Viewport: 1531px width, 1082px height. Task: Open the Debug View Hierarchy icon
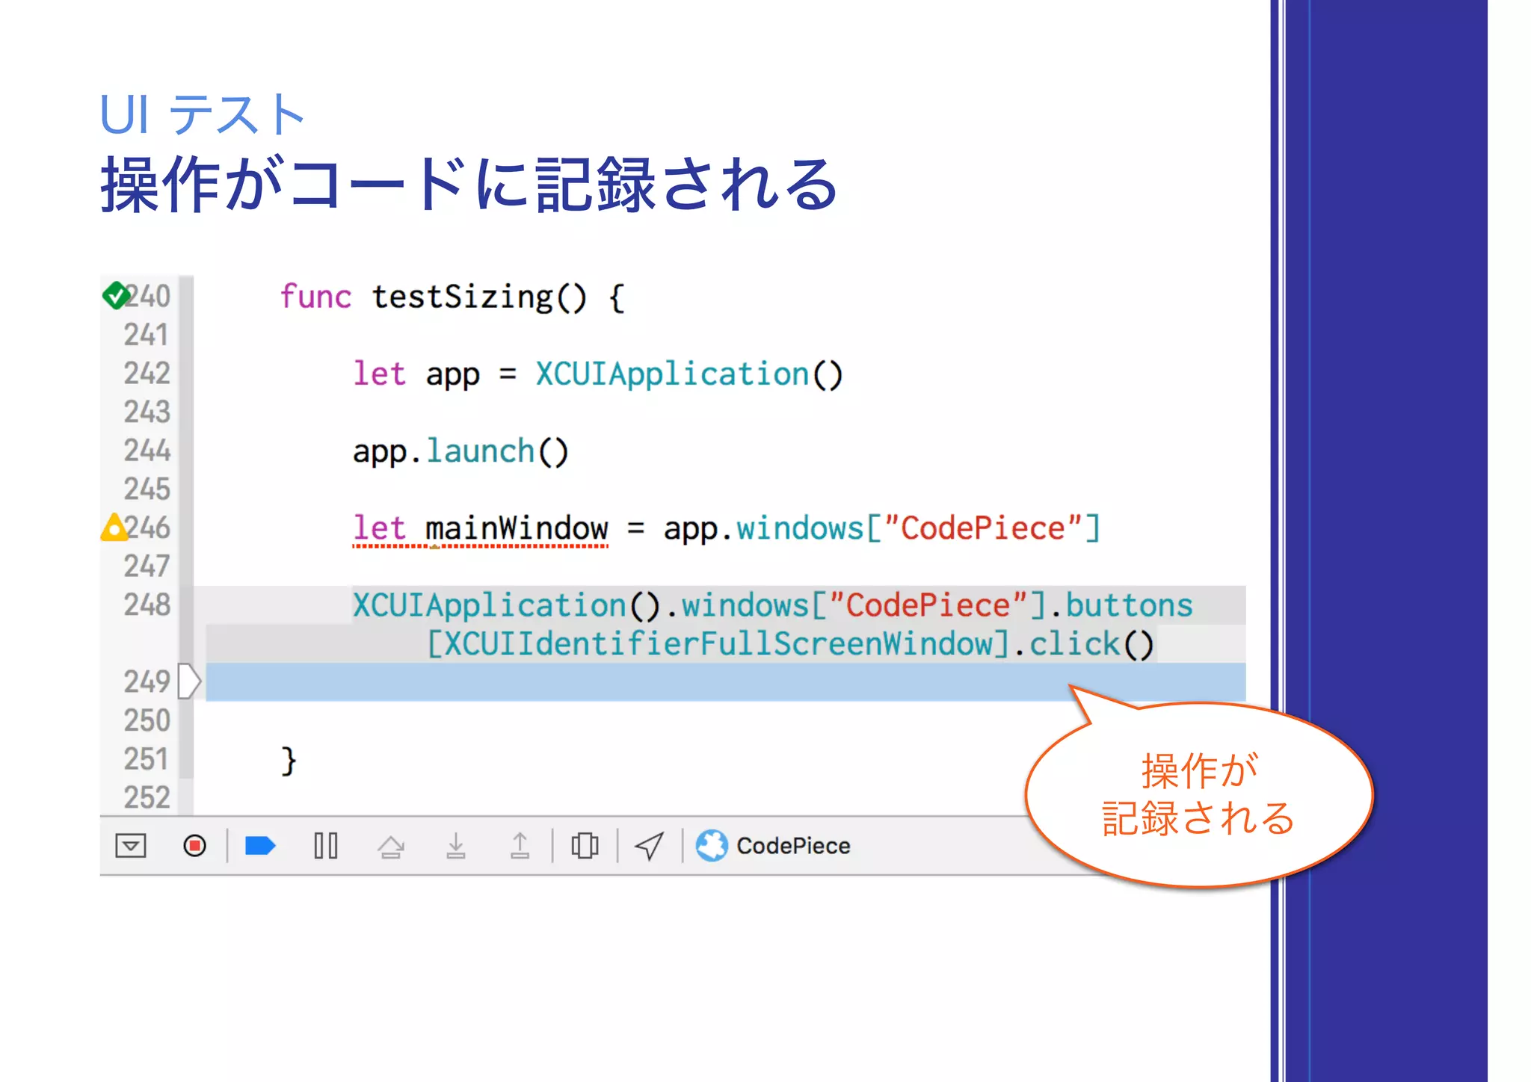[585, 846]
